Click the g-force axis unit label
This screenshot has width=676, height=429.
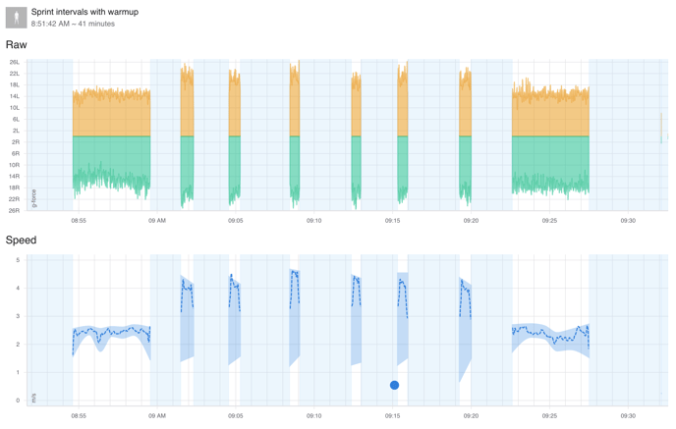[34, 198]
